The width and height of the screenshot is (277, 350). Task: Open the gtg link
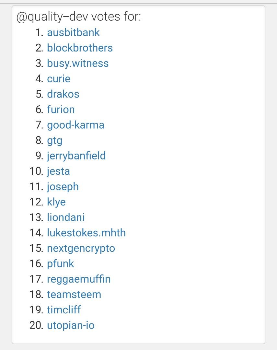coord(55,141)
